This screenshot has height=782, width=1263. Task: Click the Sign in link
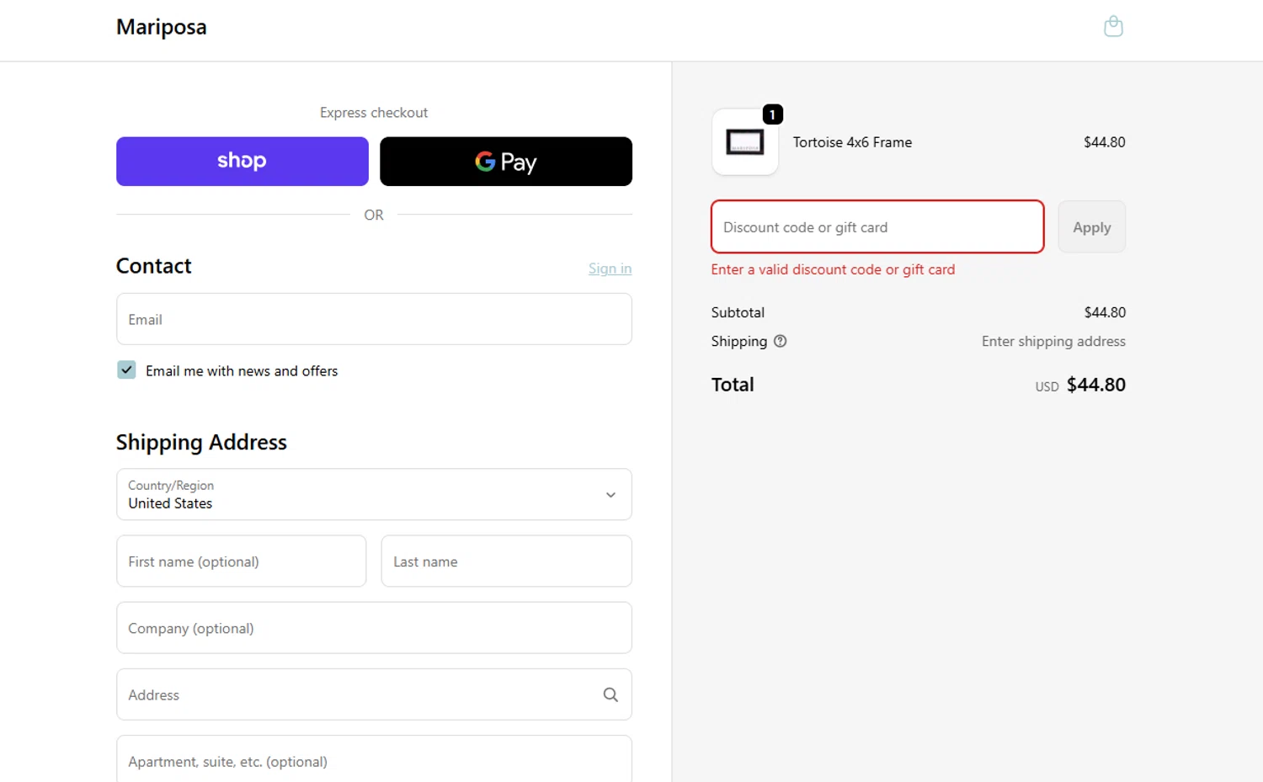click(x=610, y=269)
